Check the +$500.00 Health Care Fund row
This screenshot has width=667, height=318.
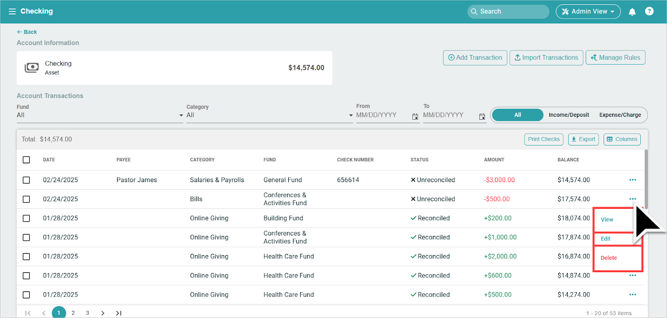(26, 295)
